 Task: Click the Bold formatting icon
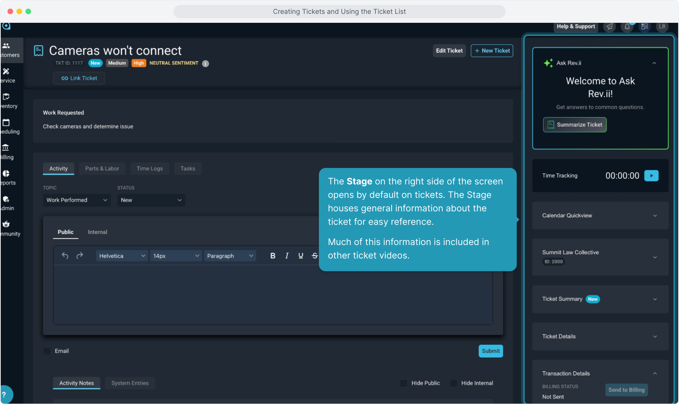pos(273,256)
